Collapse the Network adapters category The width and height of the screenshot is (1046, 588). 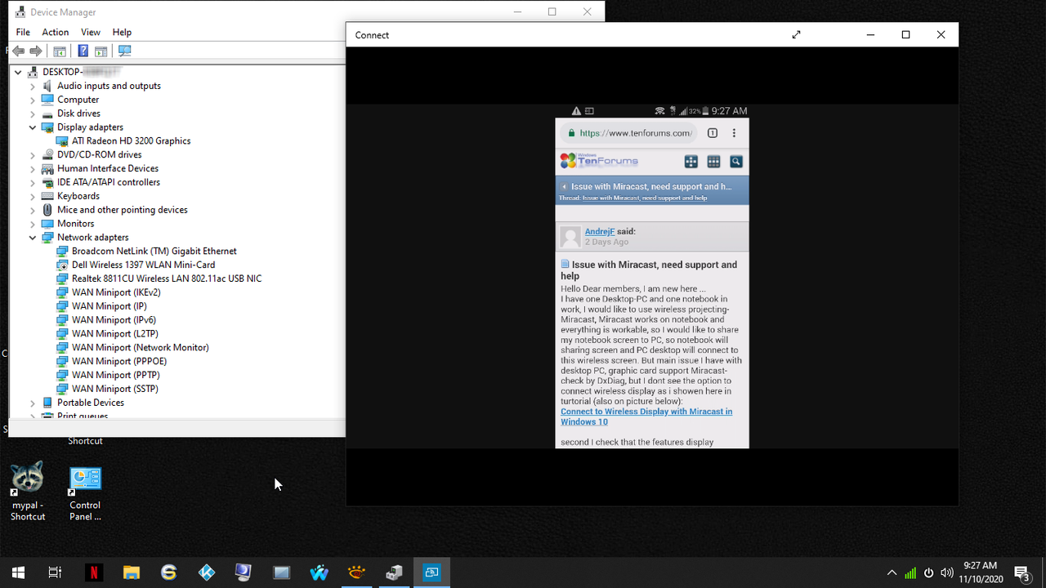(x=33, y=238)
